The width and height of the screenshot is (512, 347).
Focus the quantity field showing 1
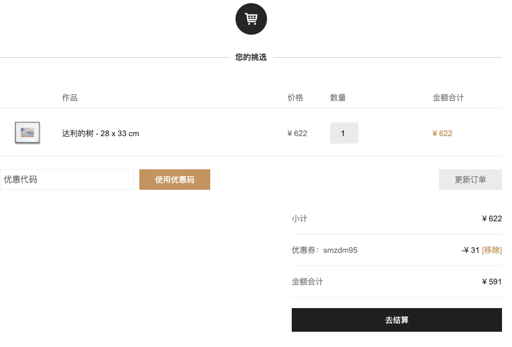pyautogui.click(x=344, y=133)
